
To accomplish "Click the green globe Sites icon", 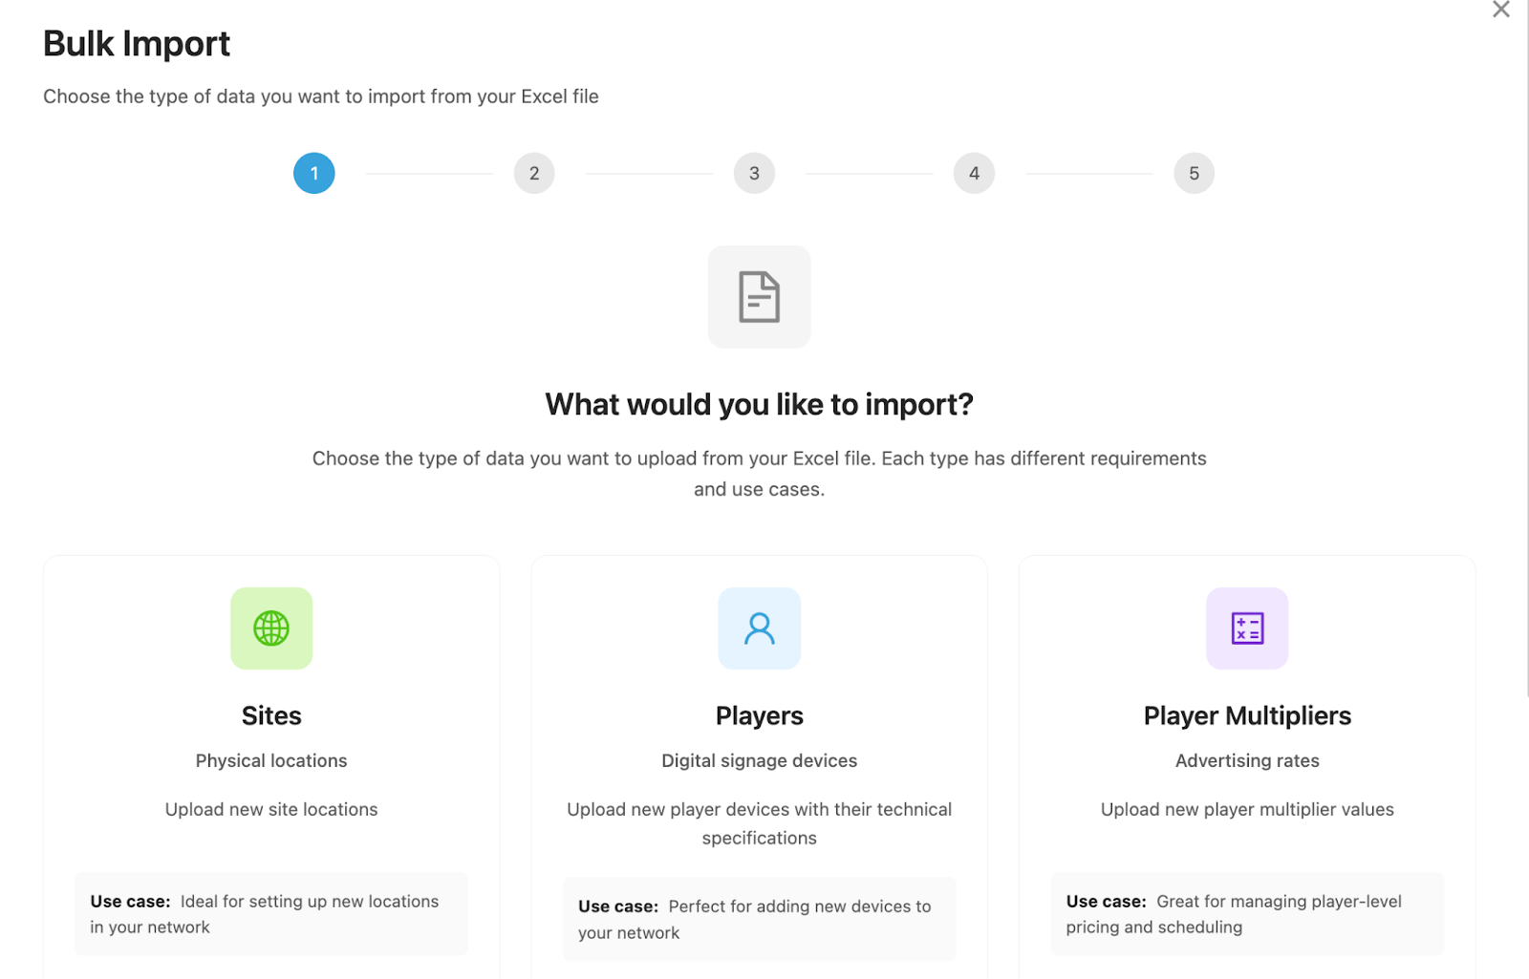I will 271,628.
